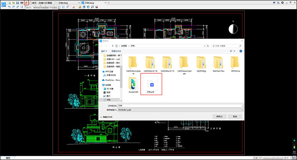Click the navigation pane scroll down arrow
This screenshot has height=160, width=297.
click(121, 100)
